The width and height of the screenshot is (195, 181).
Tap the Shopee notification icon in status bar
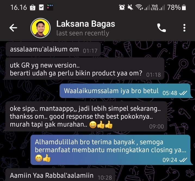click(x=33, y=7)
